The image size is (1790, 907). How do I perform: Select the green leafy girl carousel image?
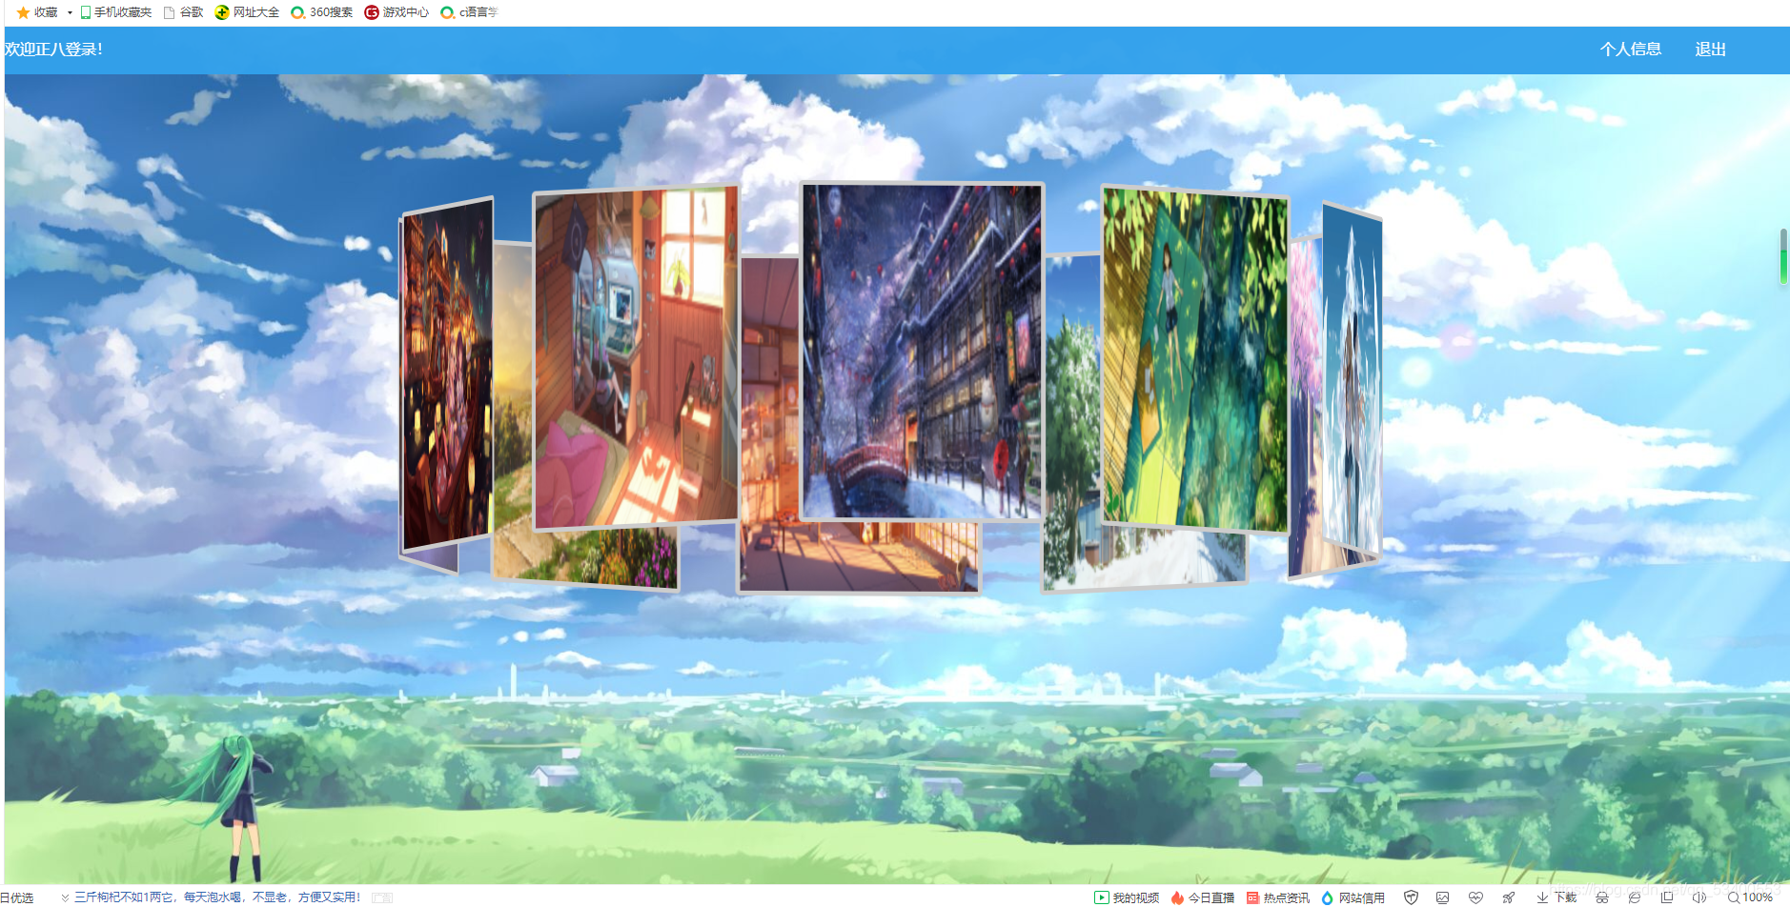coord(1195,358)
